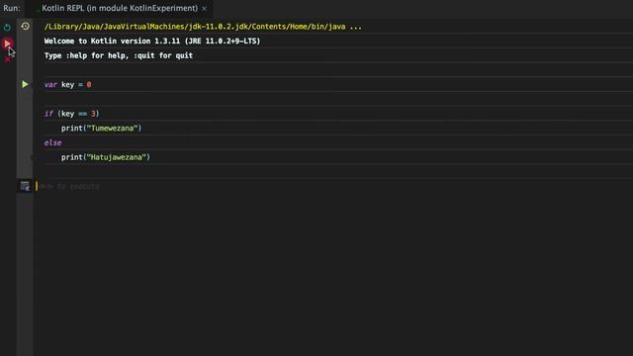Image resolution: width=633 pixels, height=356 pixels.
Task: Click the java path command line
Action: coord(203,27)
